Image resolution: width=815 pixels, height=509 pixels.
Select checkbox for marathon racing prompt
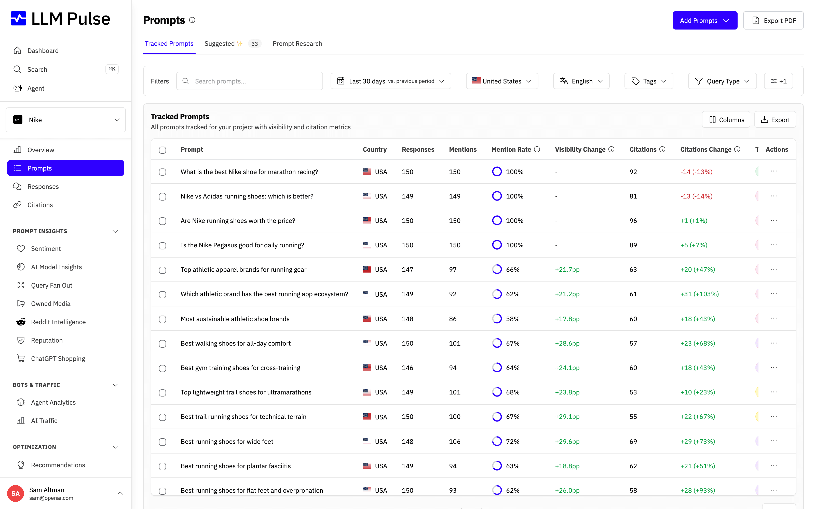pos(162,172)
